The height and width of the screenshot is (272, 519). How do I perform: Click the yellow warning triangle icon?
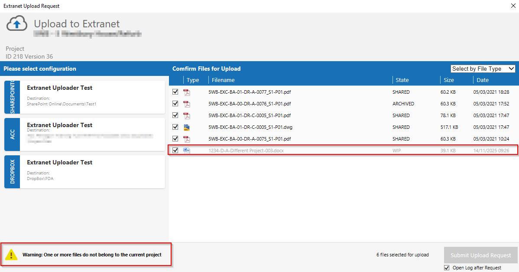(x=11, y=255)
